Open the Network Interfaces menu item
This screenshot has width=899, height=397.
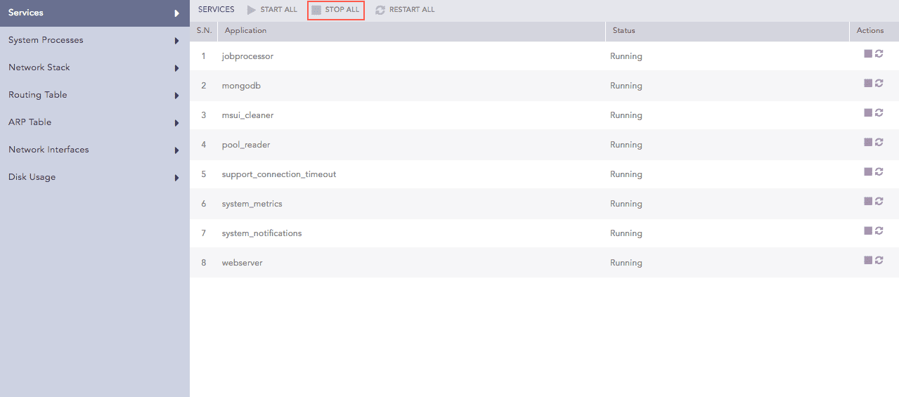pos(48,150)
